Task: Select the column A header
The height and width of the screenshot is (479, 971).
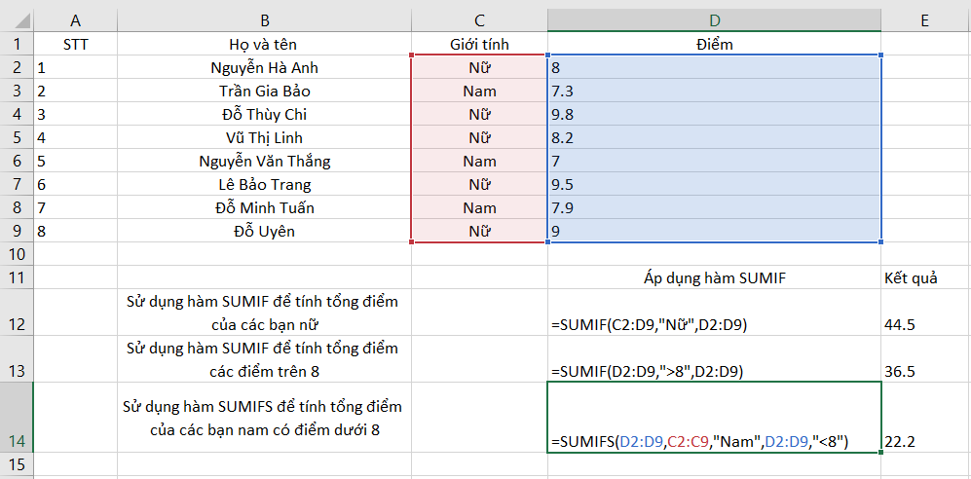Action: coord(76,19)
